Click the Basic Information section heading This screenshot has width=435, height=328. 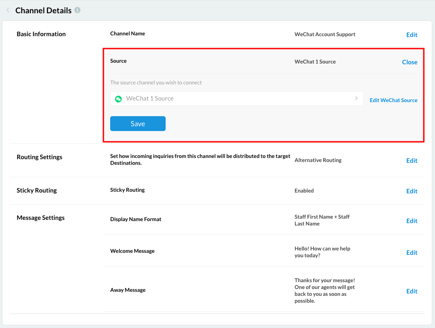pos(41,34)
